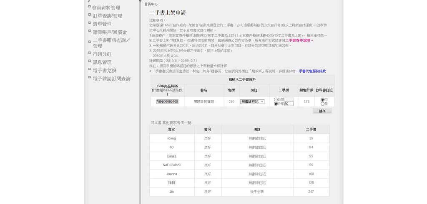The image size is (427, 204).
Task: Click the book title 用設計玩首爾
Action: 203,102
